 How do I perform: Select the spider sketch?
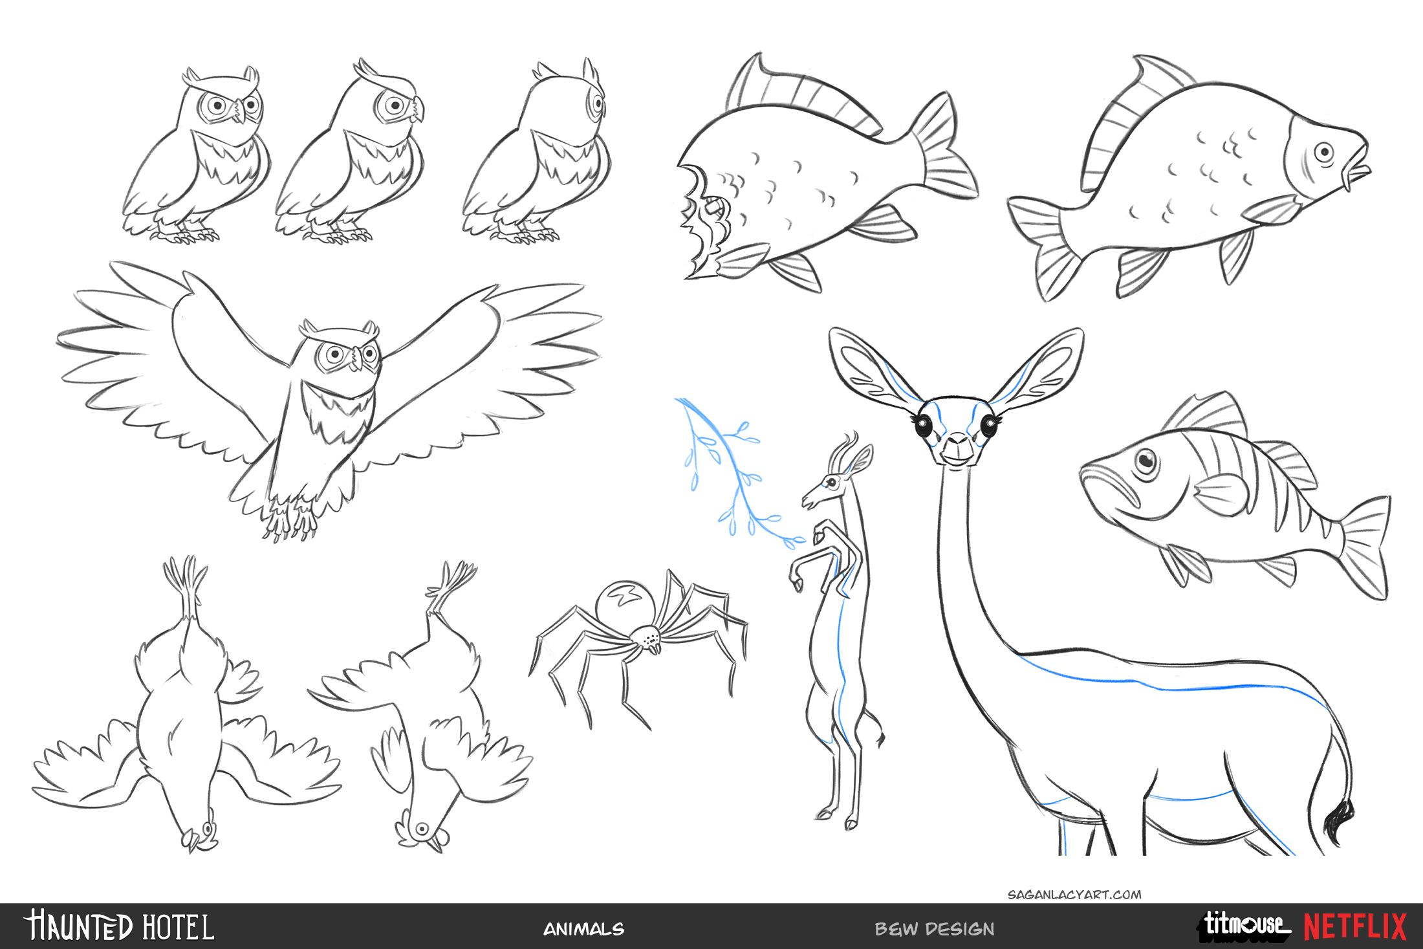(638, 649)
